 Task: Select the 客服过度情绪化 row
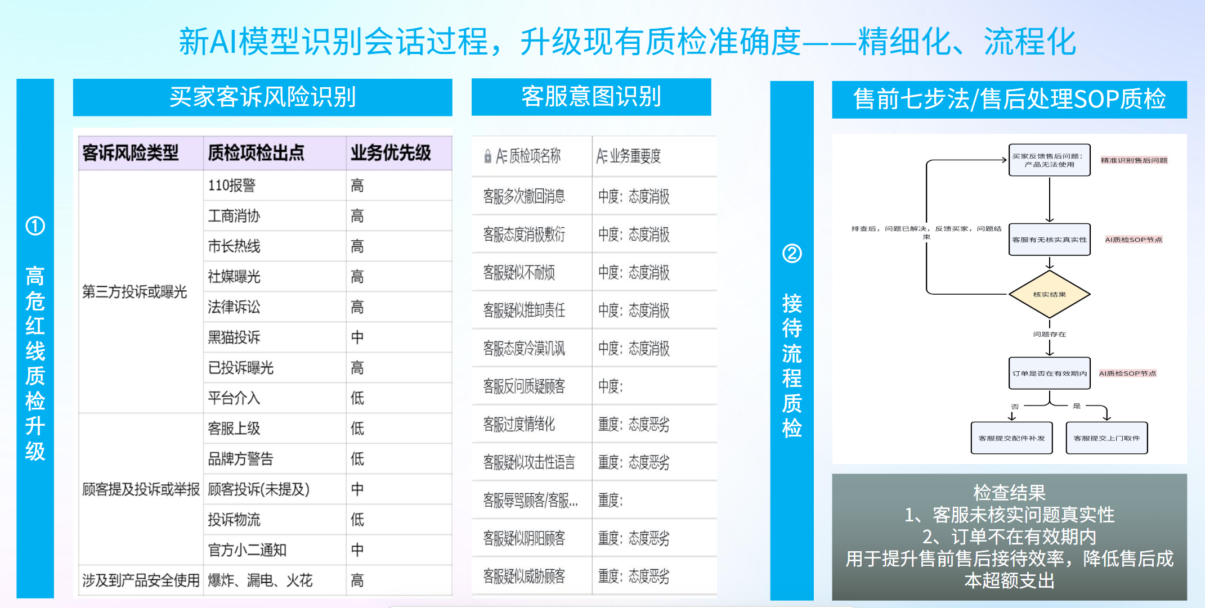[x=594, y=424]
